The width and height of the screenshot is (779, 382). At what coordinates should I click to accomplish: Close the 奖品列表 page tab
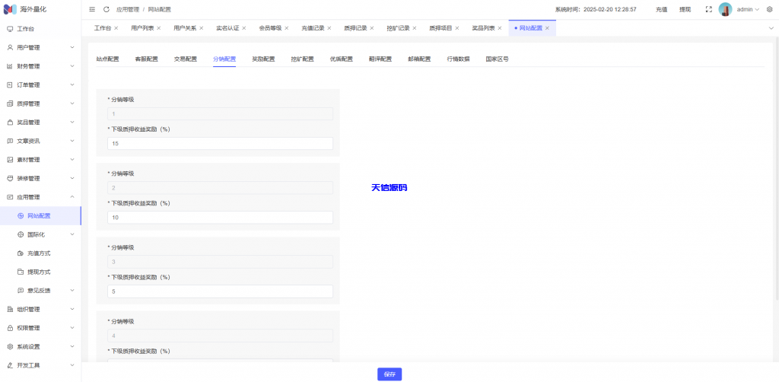pyautogui.click(x=500, y=28)
